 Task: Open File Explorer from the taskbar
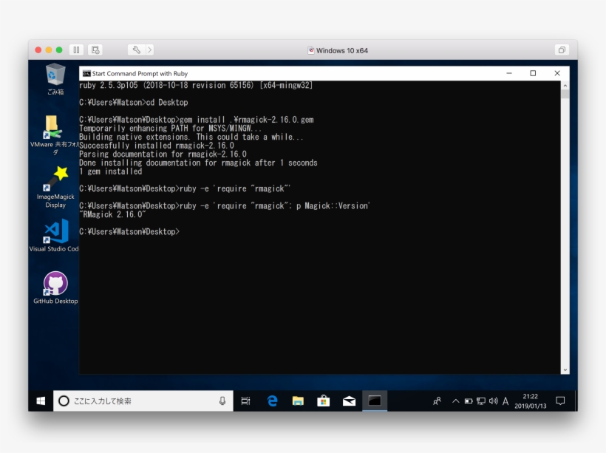pyautogui.click(x=298, y=401)
